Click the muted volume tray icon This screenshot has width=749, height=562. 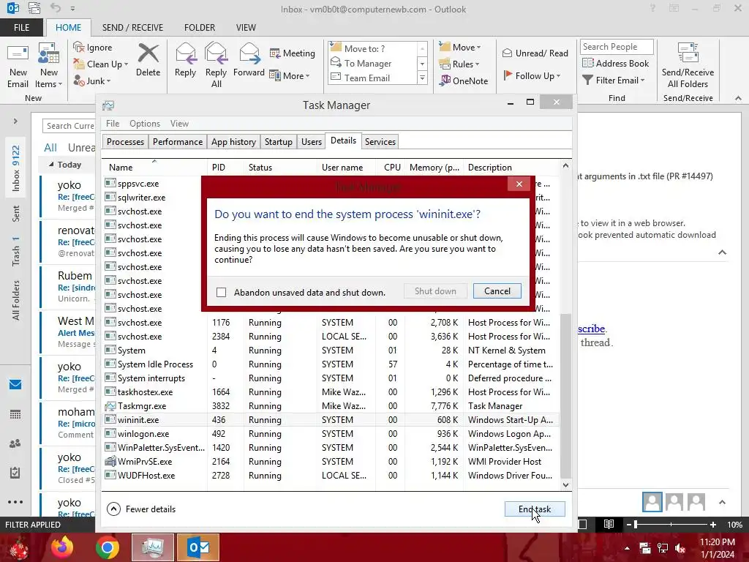coord(681,549)
